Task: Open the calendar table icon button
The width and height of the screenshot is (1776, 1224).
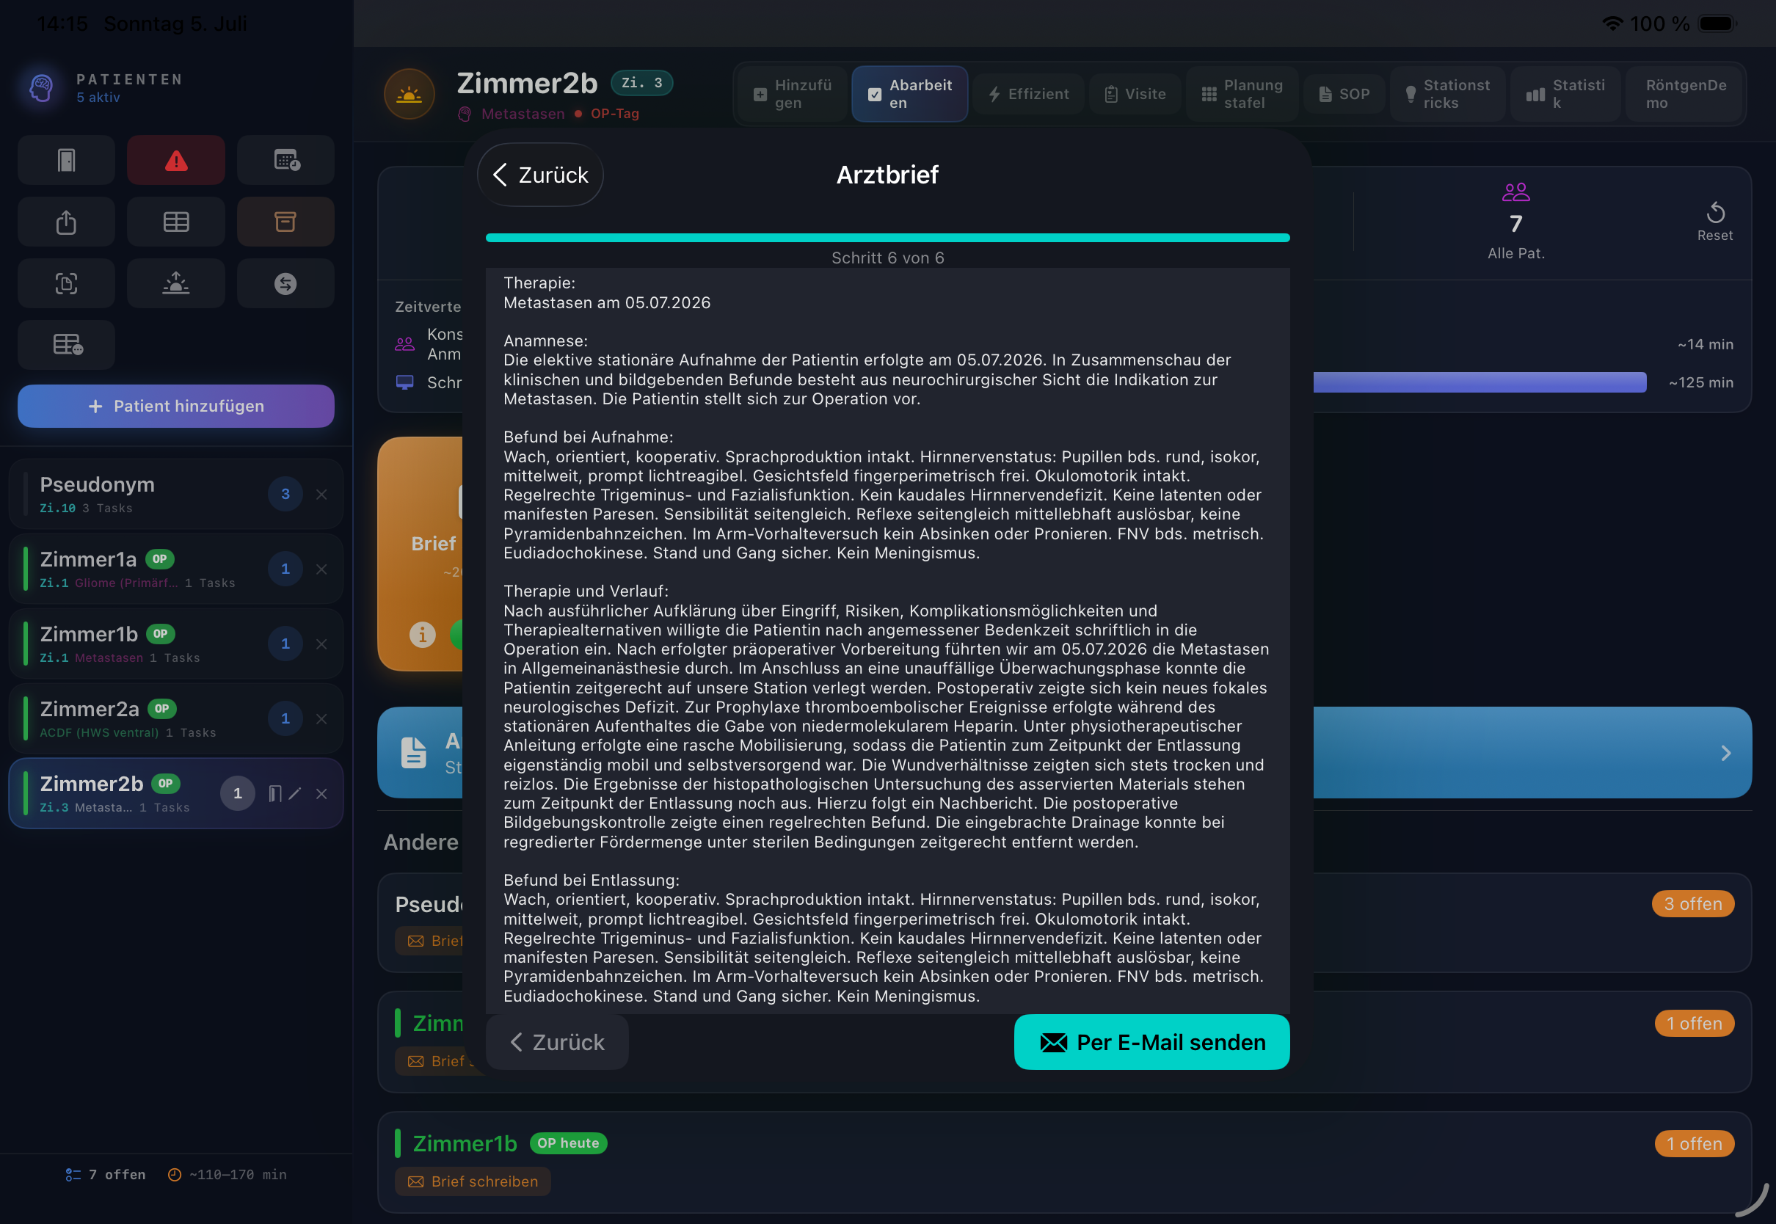Action: 285,160
